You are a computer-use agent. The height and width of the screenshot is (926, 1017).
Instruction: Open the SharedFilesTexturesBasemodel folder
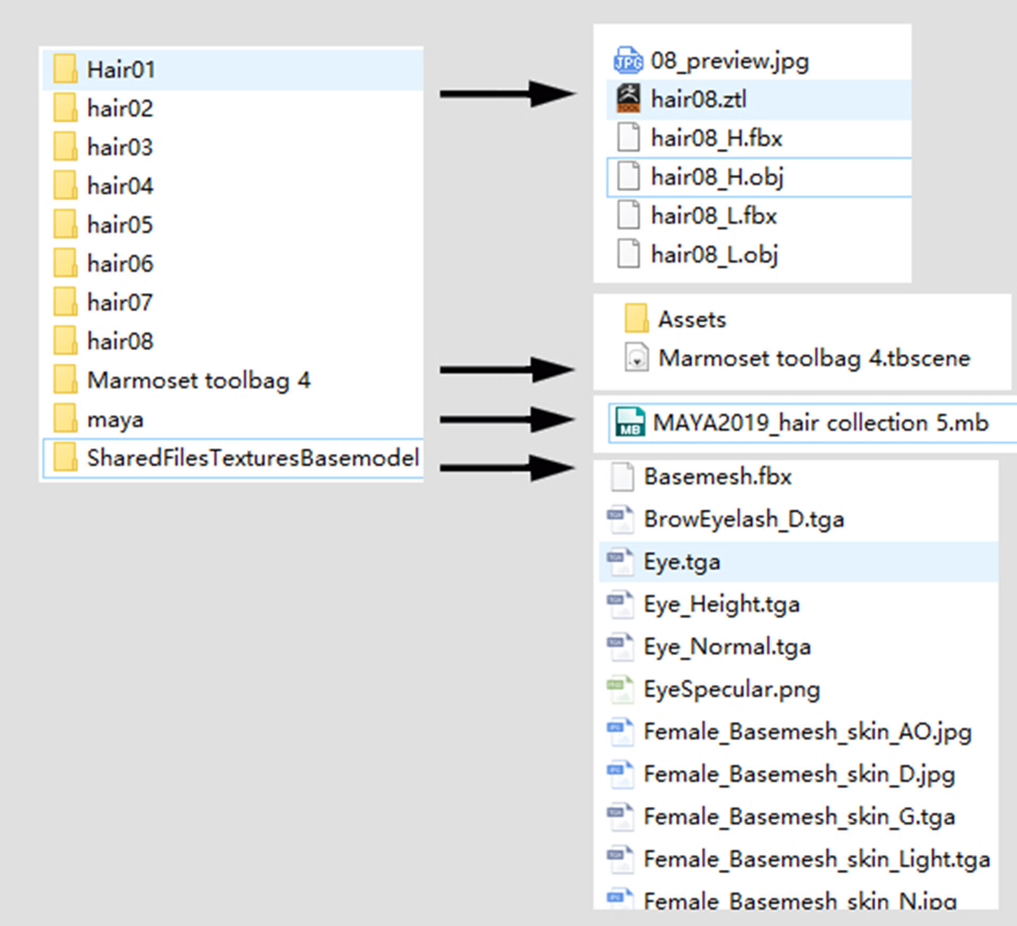(252, 458)
